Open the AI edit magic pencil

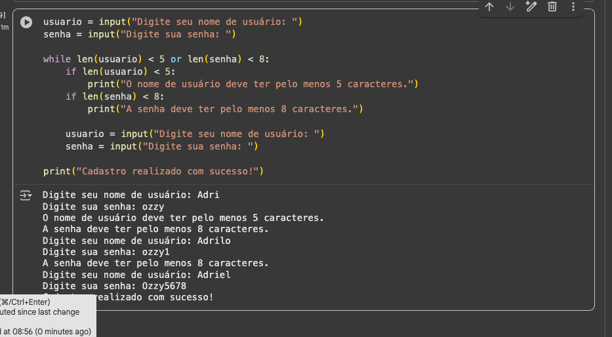point(531,7)
